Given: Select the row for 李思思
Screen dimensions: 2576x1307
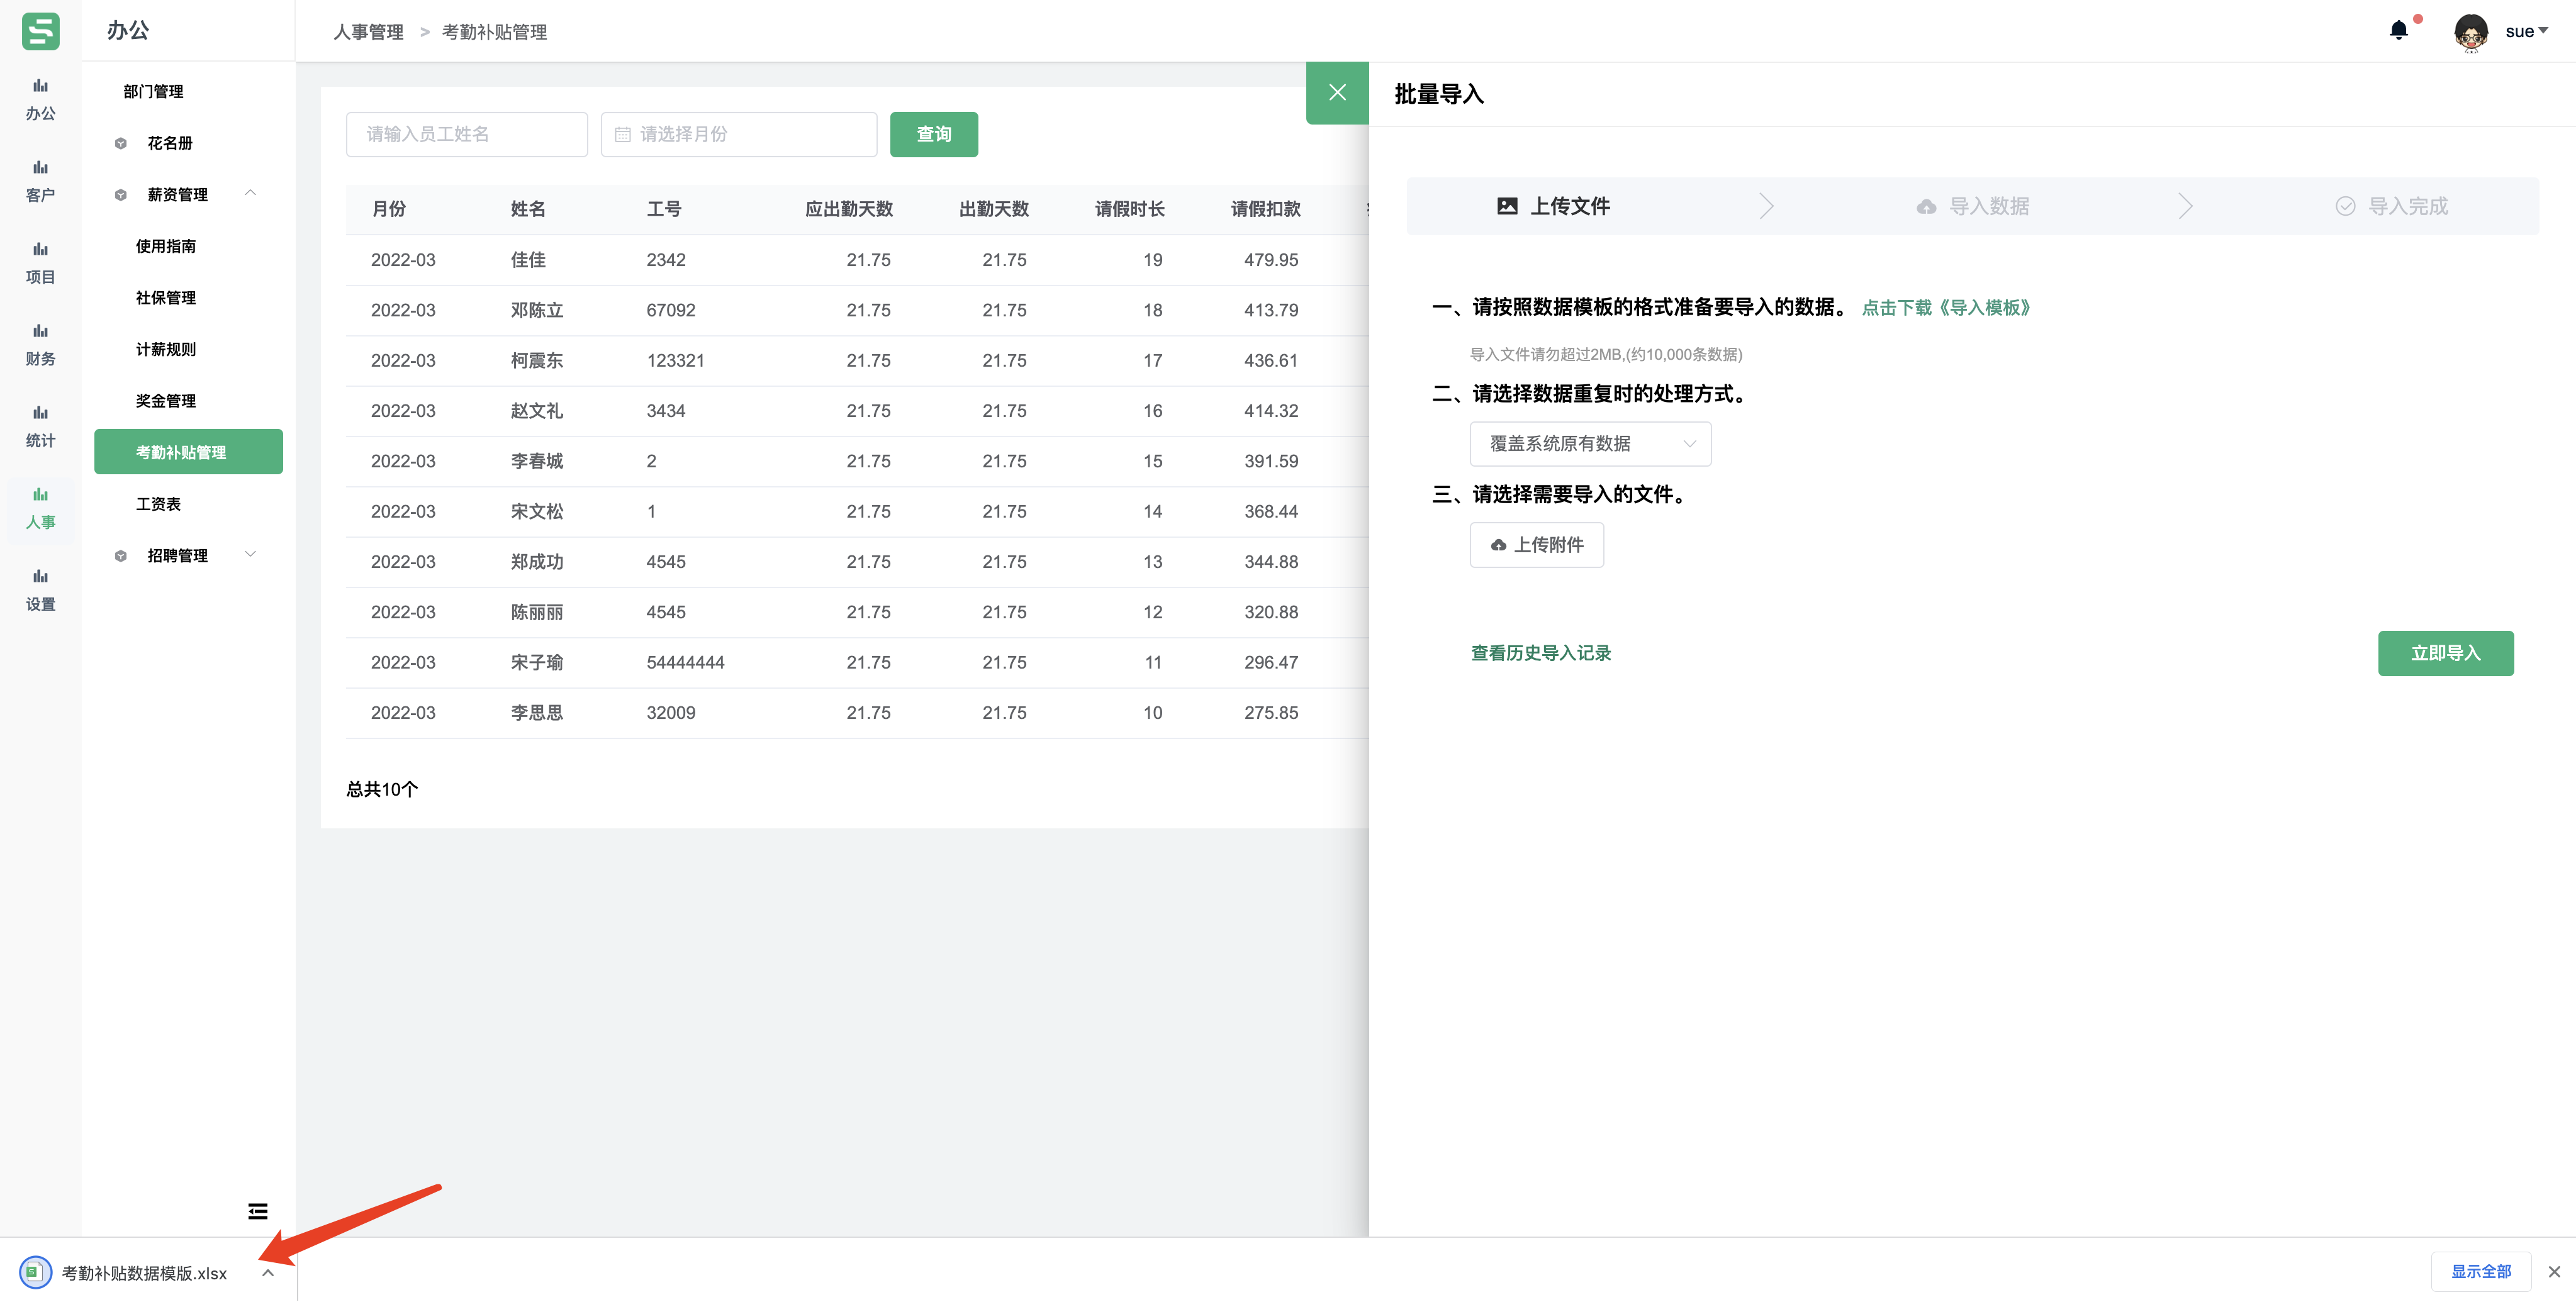Looking at the screenshot, I should click(857, 713).
